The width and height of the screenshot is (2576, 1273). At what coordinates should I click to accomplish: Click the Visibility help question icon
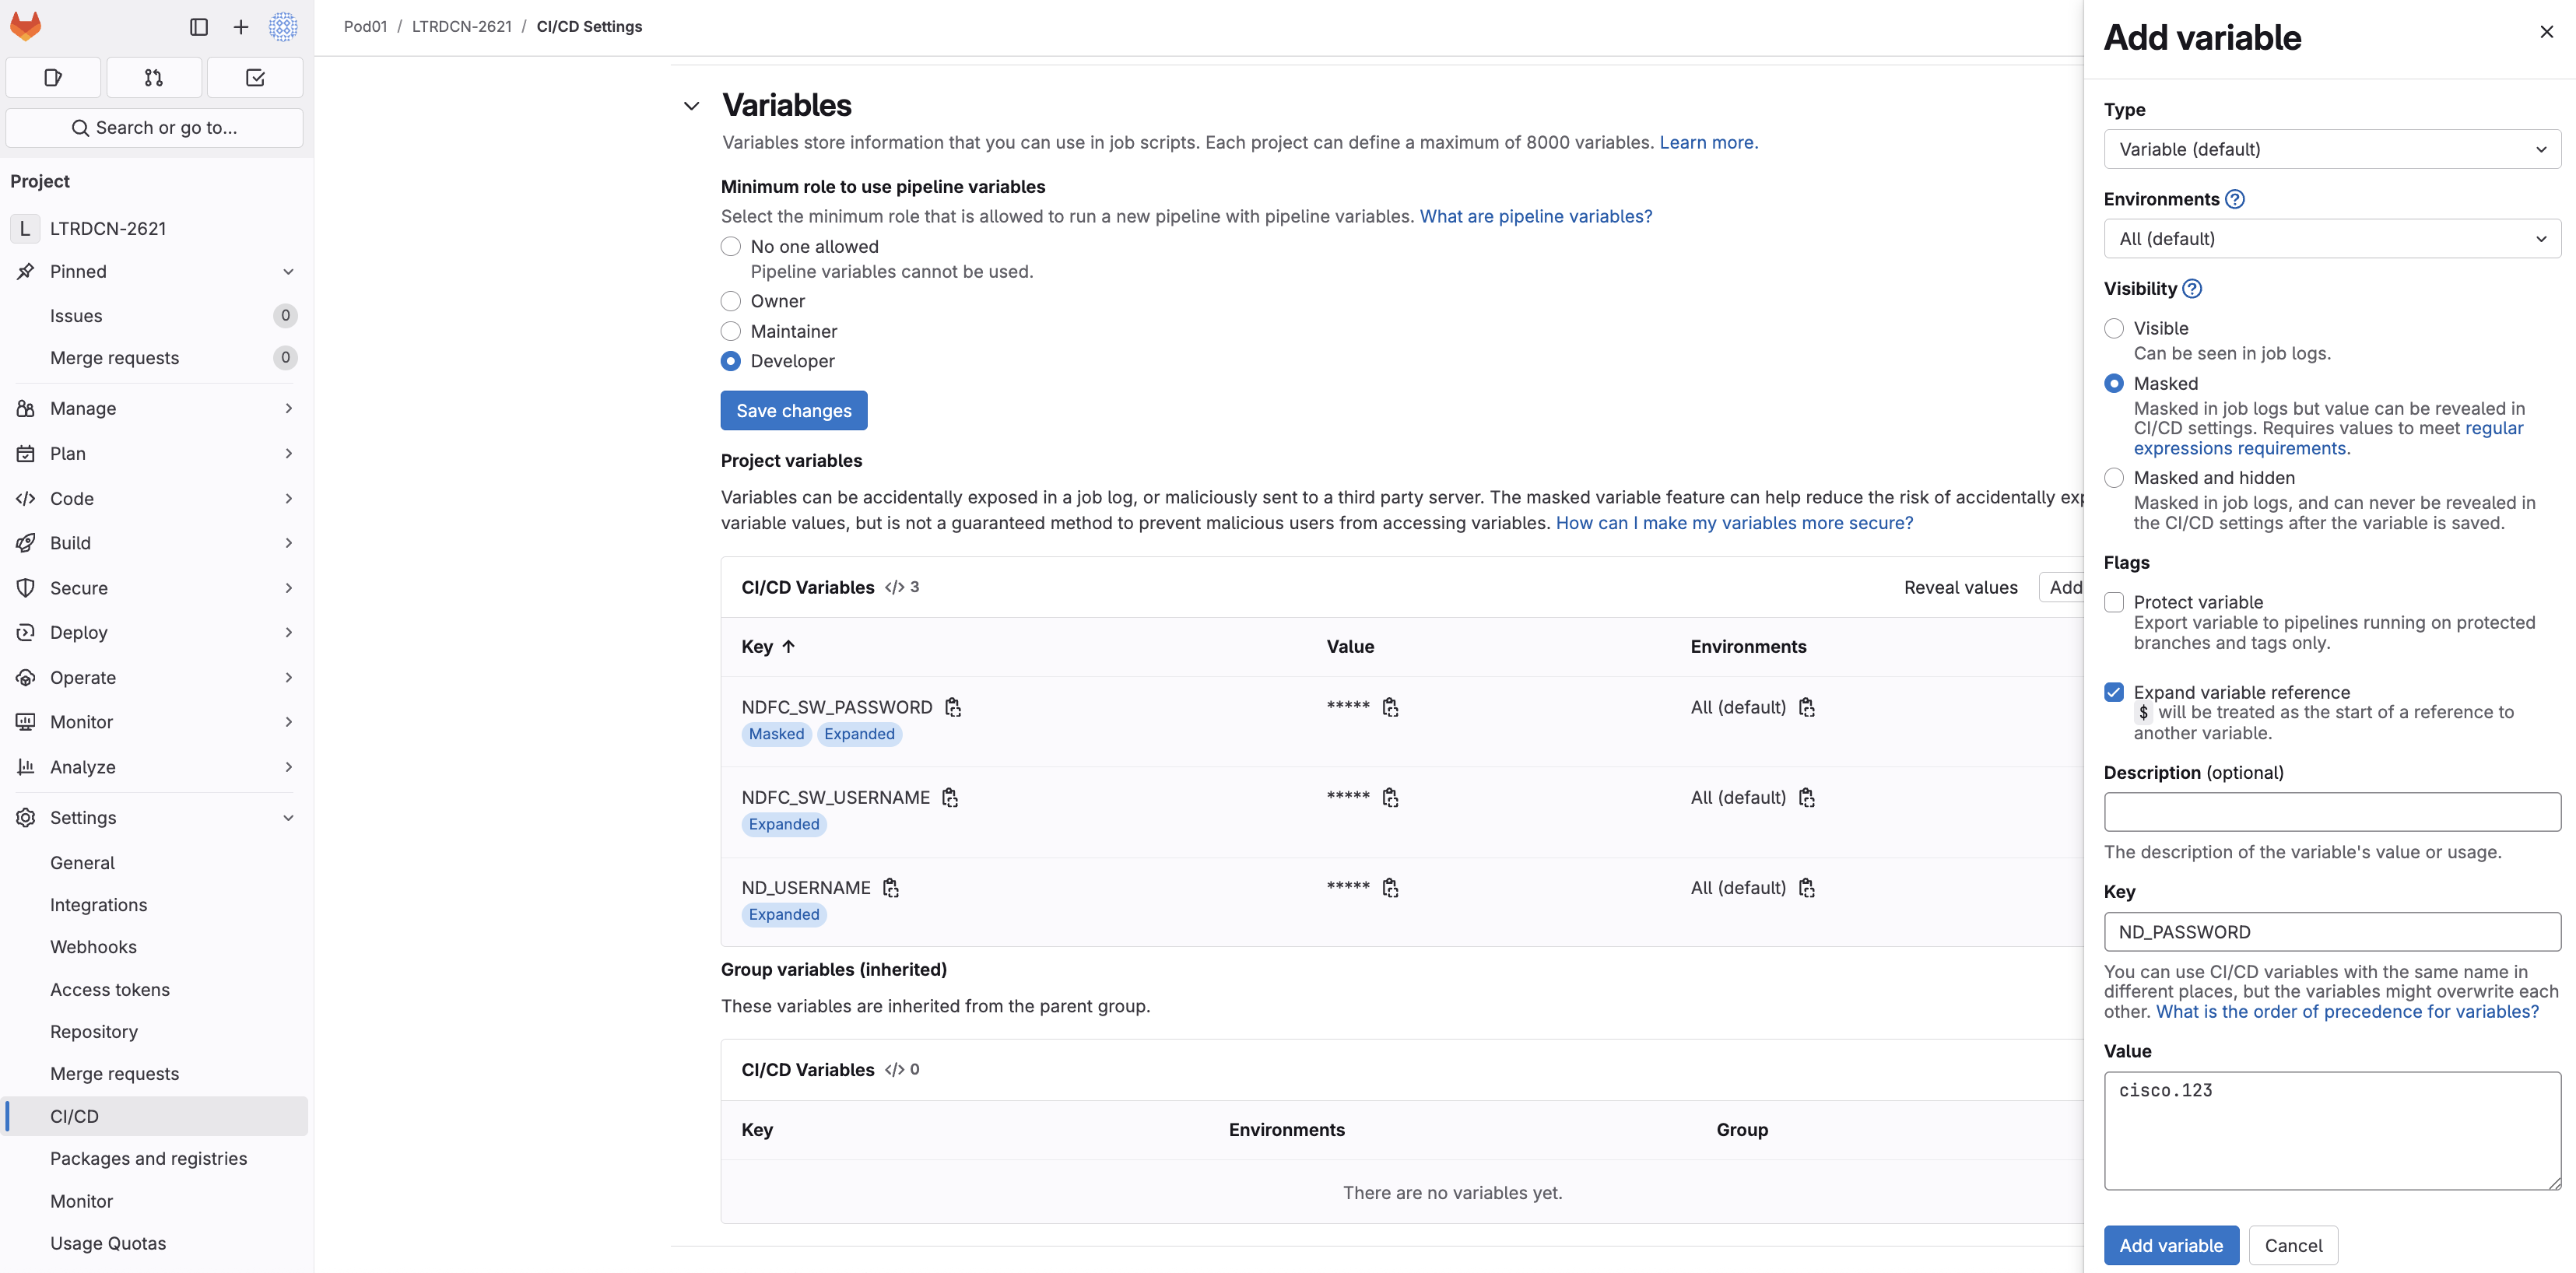point(2192,289)
